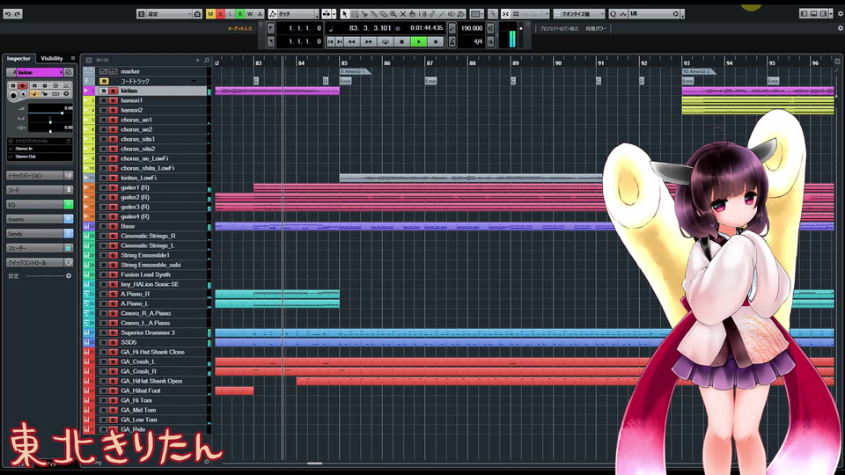
Task: Open the 設定 workspace dropdown
Action: 169,14
